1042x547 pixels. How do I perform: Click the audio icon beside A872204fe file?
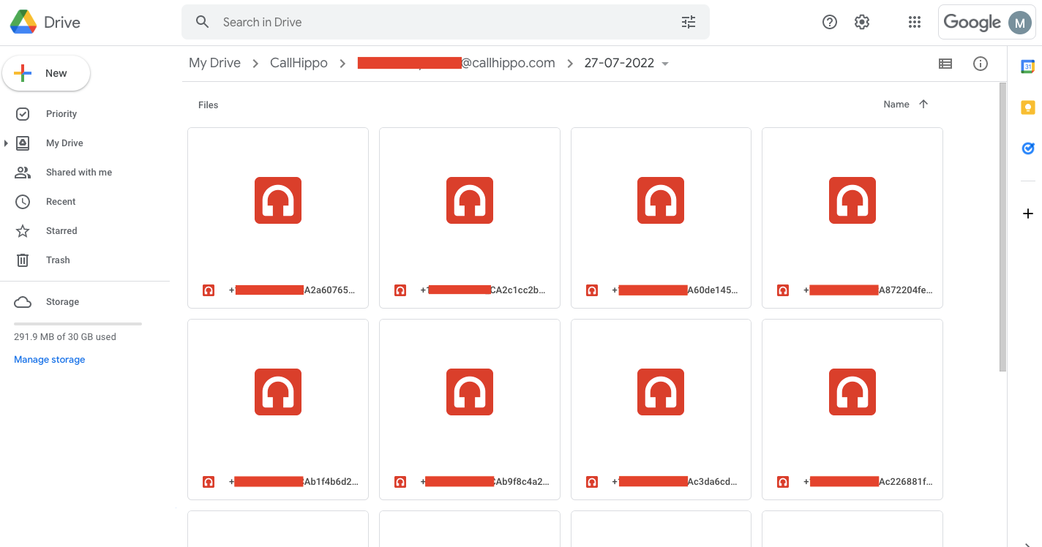pyautogui.click(x=783, y=290)
